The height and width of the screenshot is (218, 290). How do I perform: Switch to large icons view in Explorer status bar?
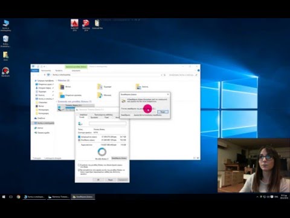(198, 158)
